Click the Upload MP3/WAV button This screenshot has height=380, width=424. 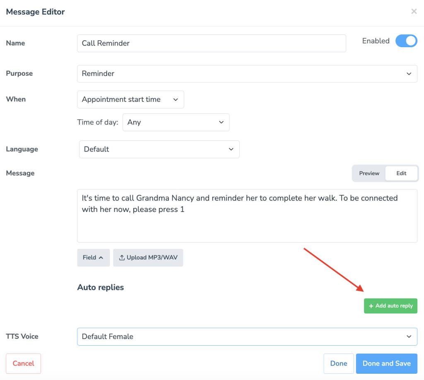pos(148,257)
